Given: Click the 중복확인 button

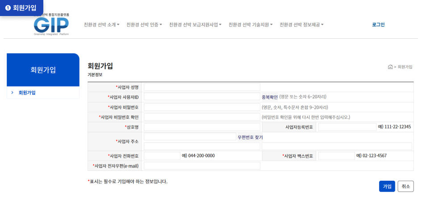Looking at the screenshot, I should pyautogui.click(x=269, y=97).
